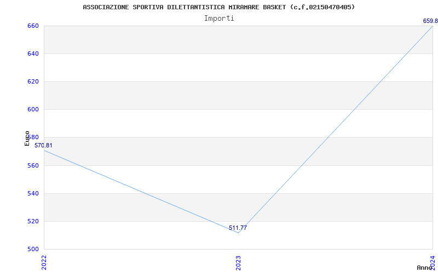Click the 500 y-axis tick label

33,250
